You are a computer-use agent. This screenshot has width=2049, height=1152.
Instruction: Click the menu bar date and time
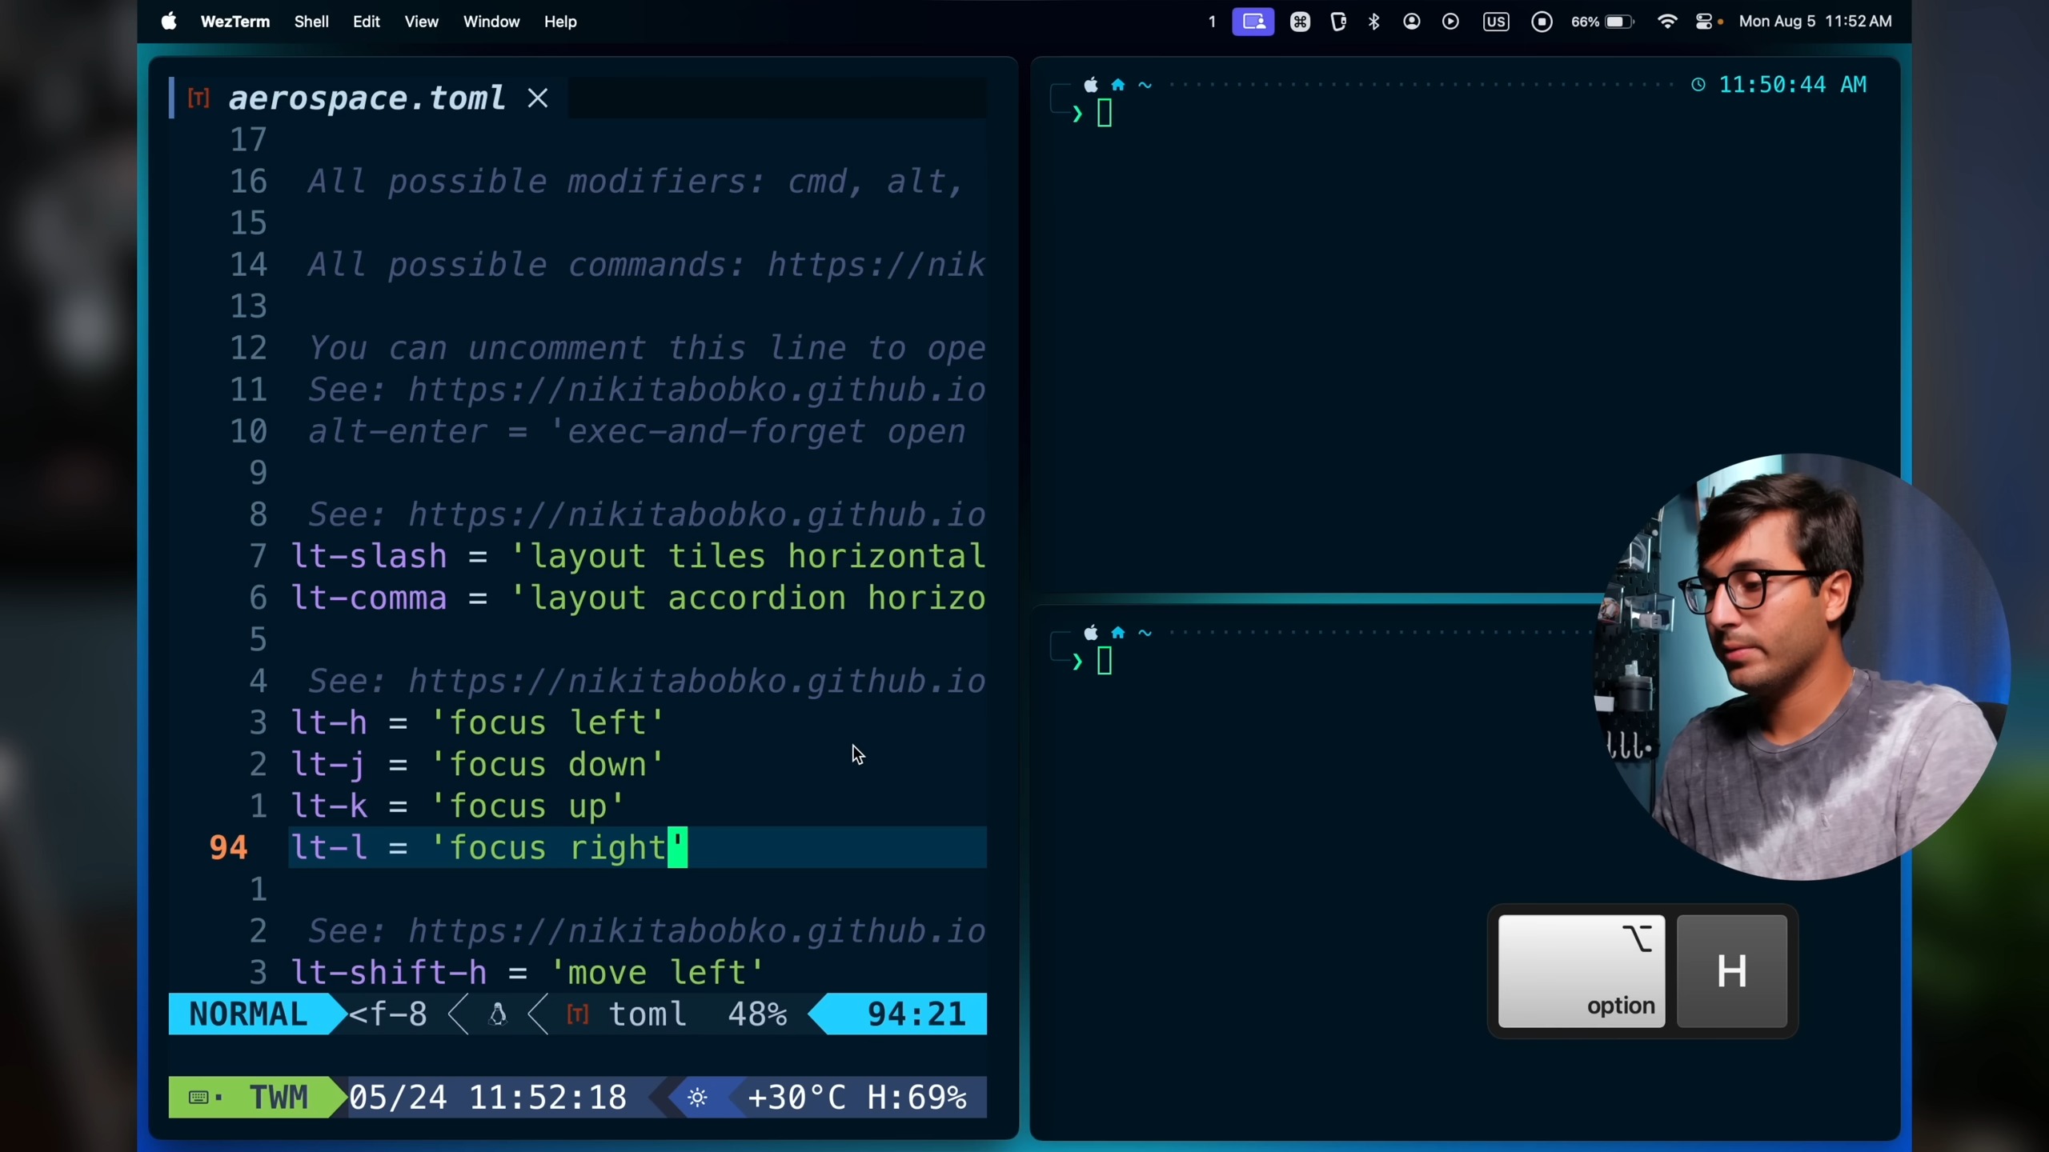point(1814,22)
